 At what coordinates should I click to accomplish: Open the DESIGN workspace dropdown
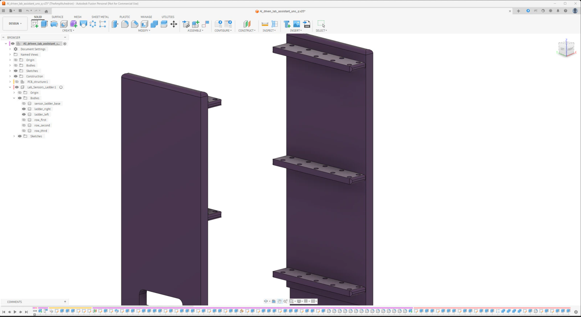pos(15,24)
